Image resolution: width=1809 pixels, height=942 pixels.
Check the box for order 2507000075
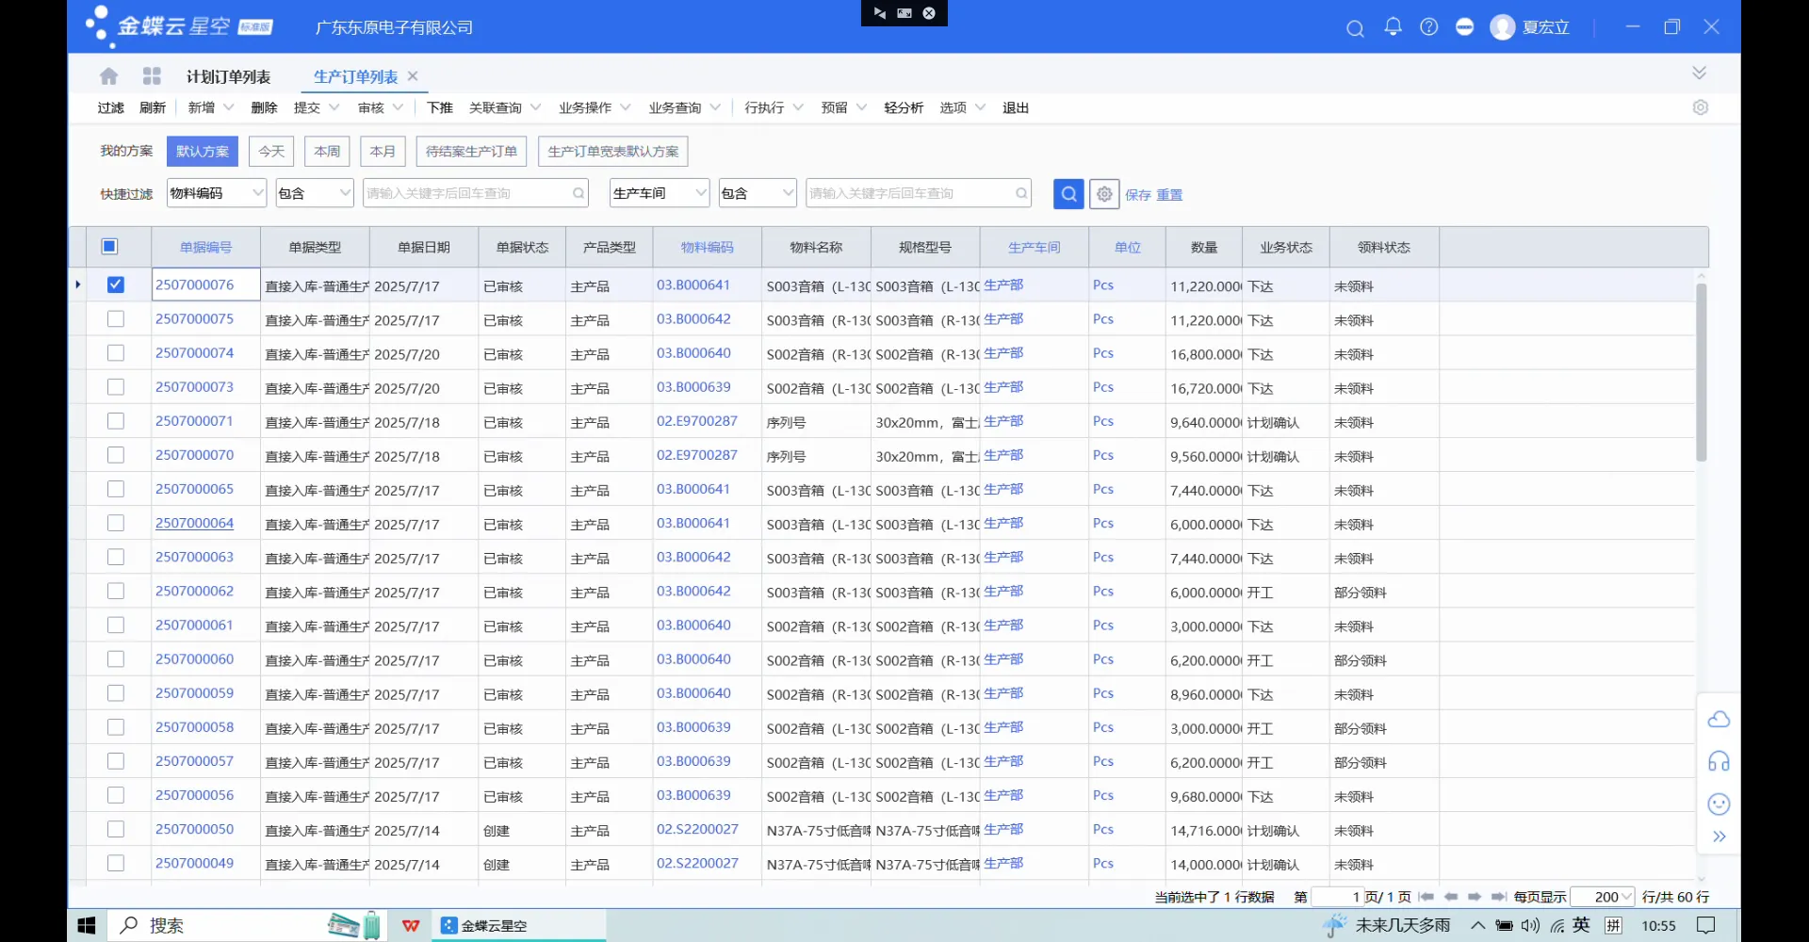tap(116, 319)
